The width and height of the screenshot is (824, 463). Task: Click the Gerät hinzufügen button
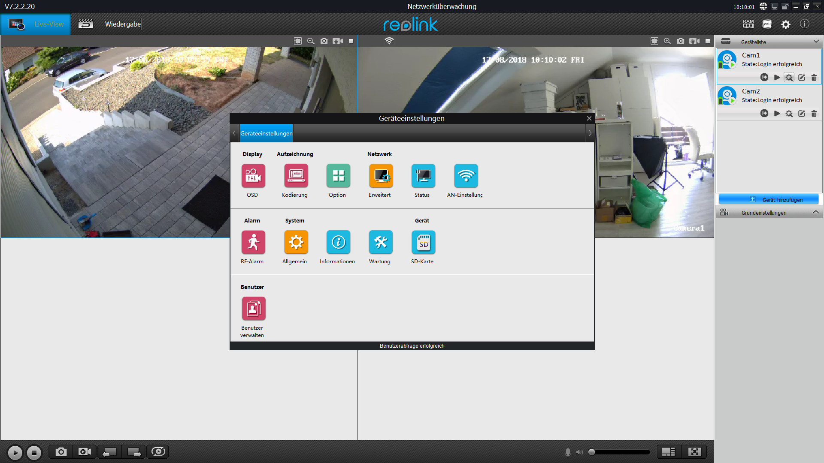[x=769, y=199]
